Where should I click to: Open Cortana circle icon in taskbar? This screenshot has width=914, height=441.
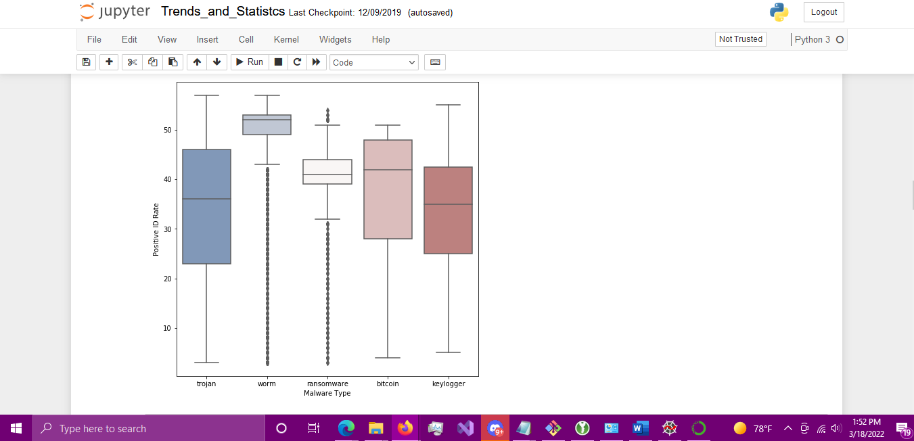coord(281,428)
